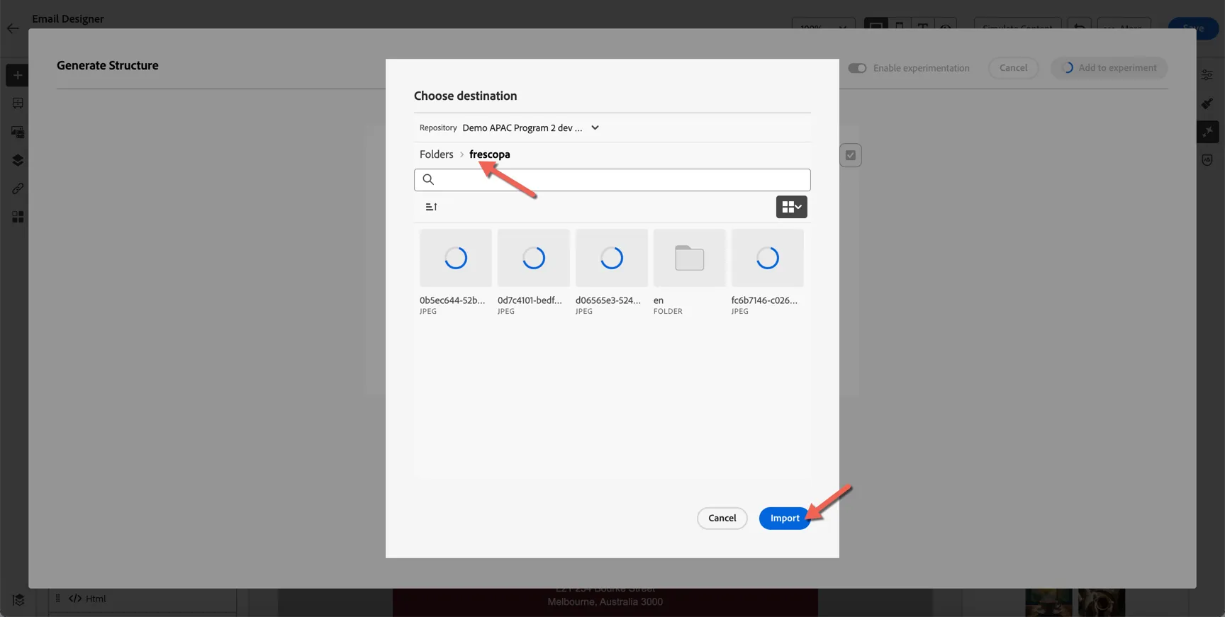
Task: Select the frescopa breadcrumb
Action: coord(489,154)
